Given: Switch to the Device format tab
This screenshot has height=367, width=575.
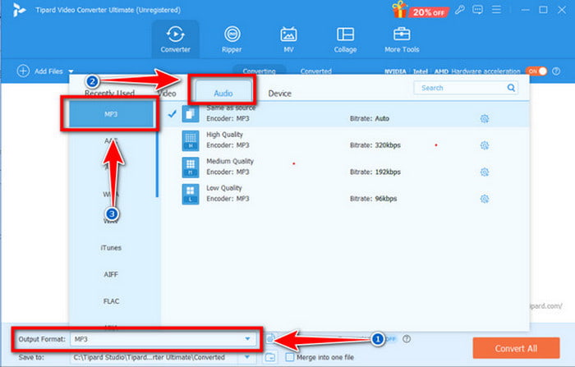Looking at the screenshot, I should tap(280, 94).
